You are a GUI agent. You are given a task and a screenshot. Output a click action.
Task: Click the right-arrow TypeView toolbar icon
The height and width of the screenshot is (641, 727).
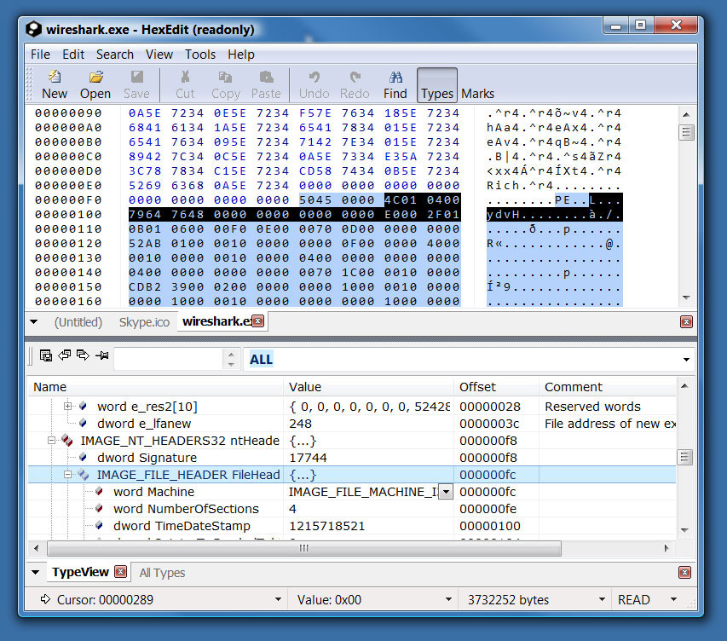(83, 355)
